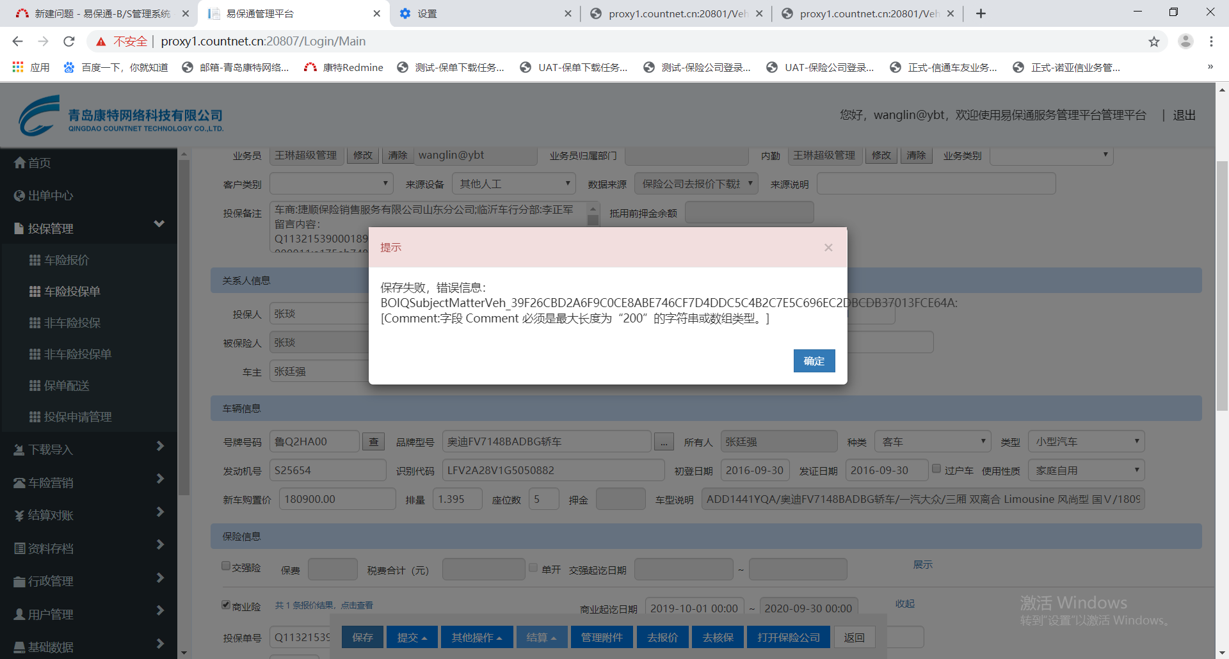1229x659 pixels.
Task: Toggle the 商业险 checkbox
Action: 226,605
